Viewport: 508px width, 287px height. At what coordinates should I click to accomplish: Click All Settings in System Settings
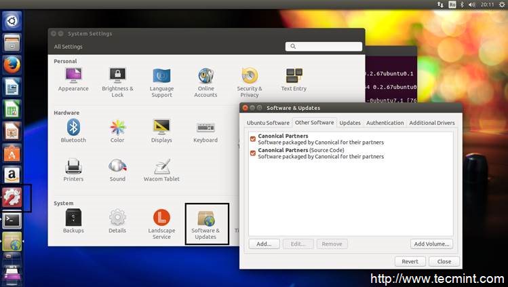coord(68,47)
